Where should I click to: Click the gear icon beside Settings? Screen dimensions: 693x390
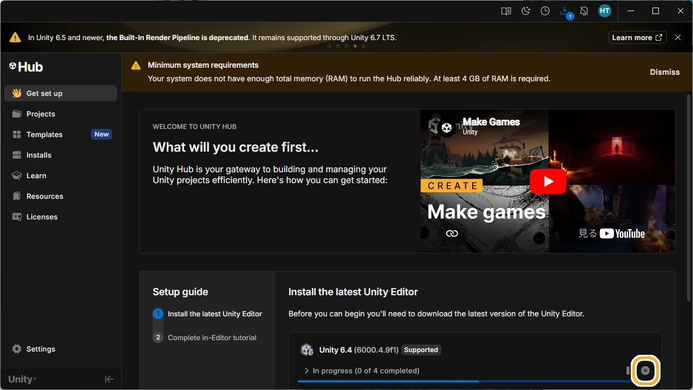pos(17,349)
